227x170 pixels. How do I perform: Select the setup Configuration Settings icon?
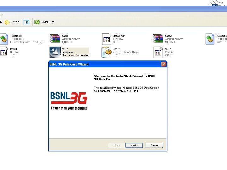click(107, 52)
